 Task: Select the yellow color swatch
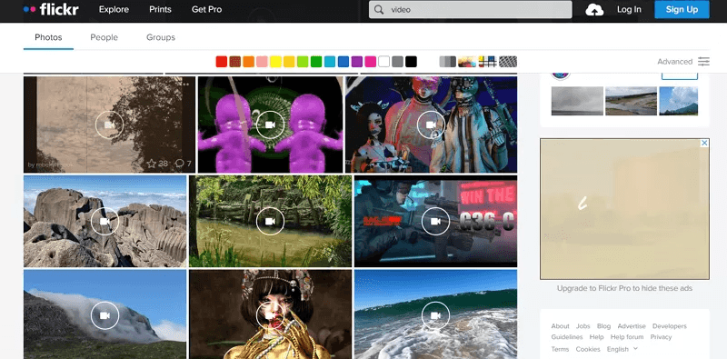275,61
